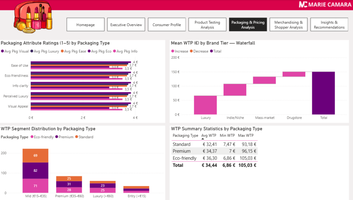This screenshot has width=353, height=200.
Task: Open the Homepage navigation button
Action: coord(85,25)
